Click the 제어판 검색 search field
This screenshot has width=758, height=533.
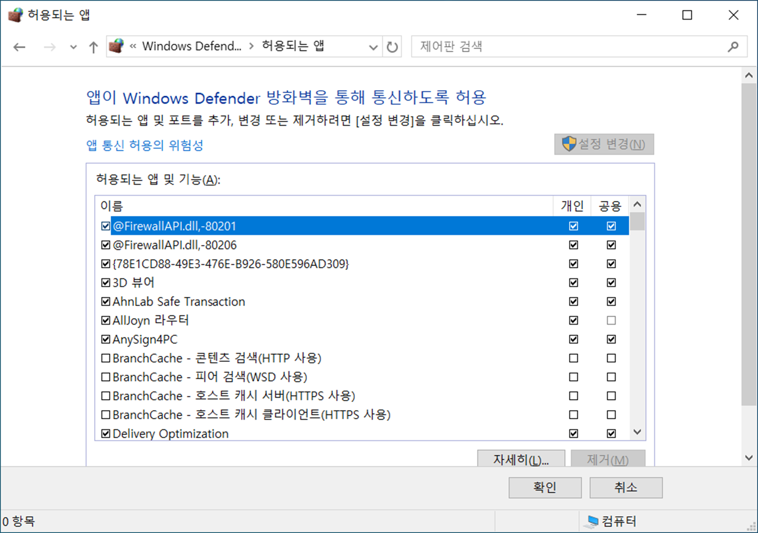[x=579, y=47]
